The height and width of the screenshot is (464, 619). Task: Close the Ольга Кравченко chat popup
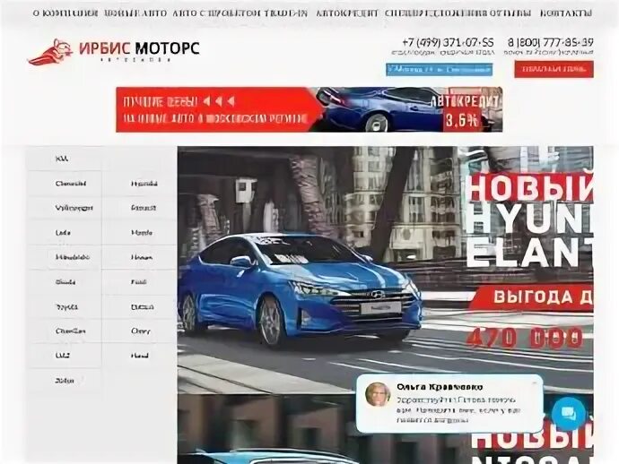pyautogui.click(x=535, y=383)
